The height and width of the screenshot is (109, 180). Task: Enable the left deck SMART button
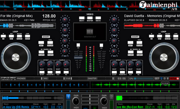click(46, 37)
